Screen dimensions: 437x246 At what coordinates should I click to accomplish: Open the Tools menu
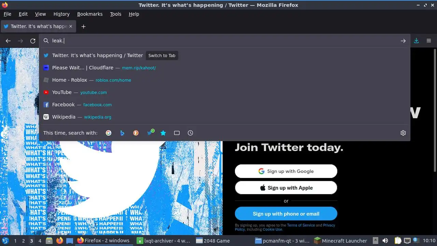coord(116,14)
